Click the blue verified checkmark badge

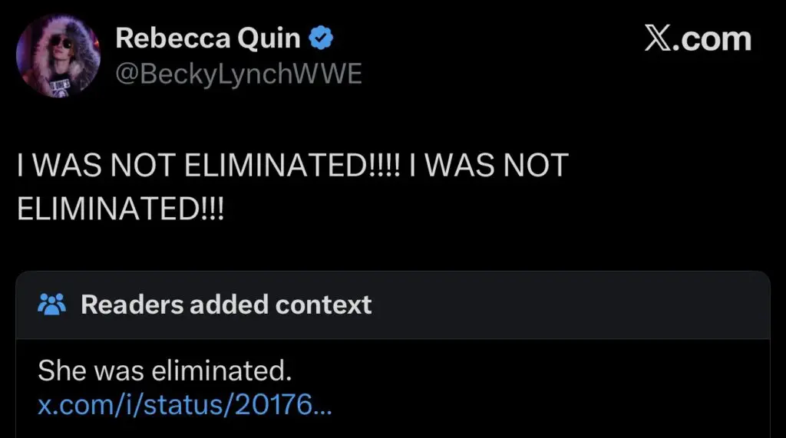[x=320, y=38]
